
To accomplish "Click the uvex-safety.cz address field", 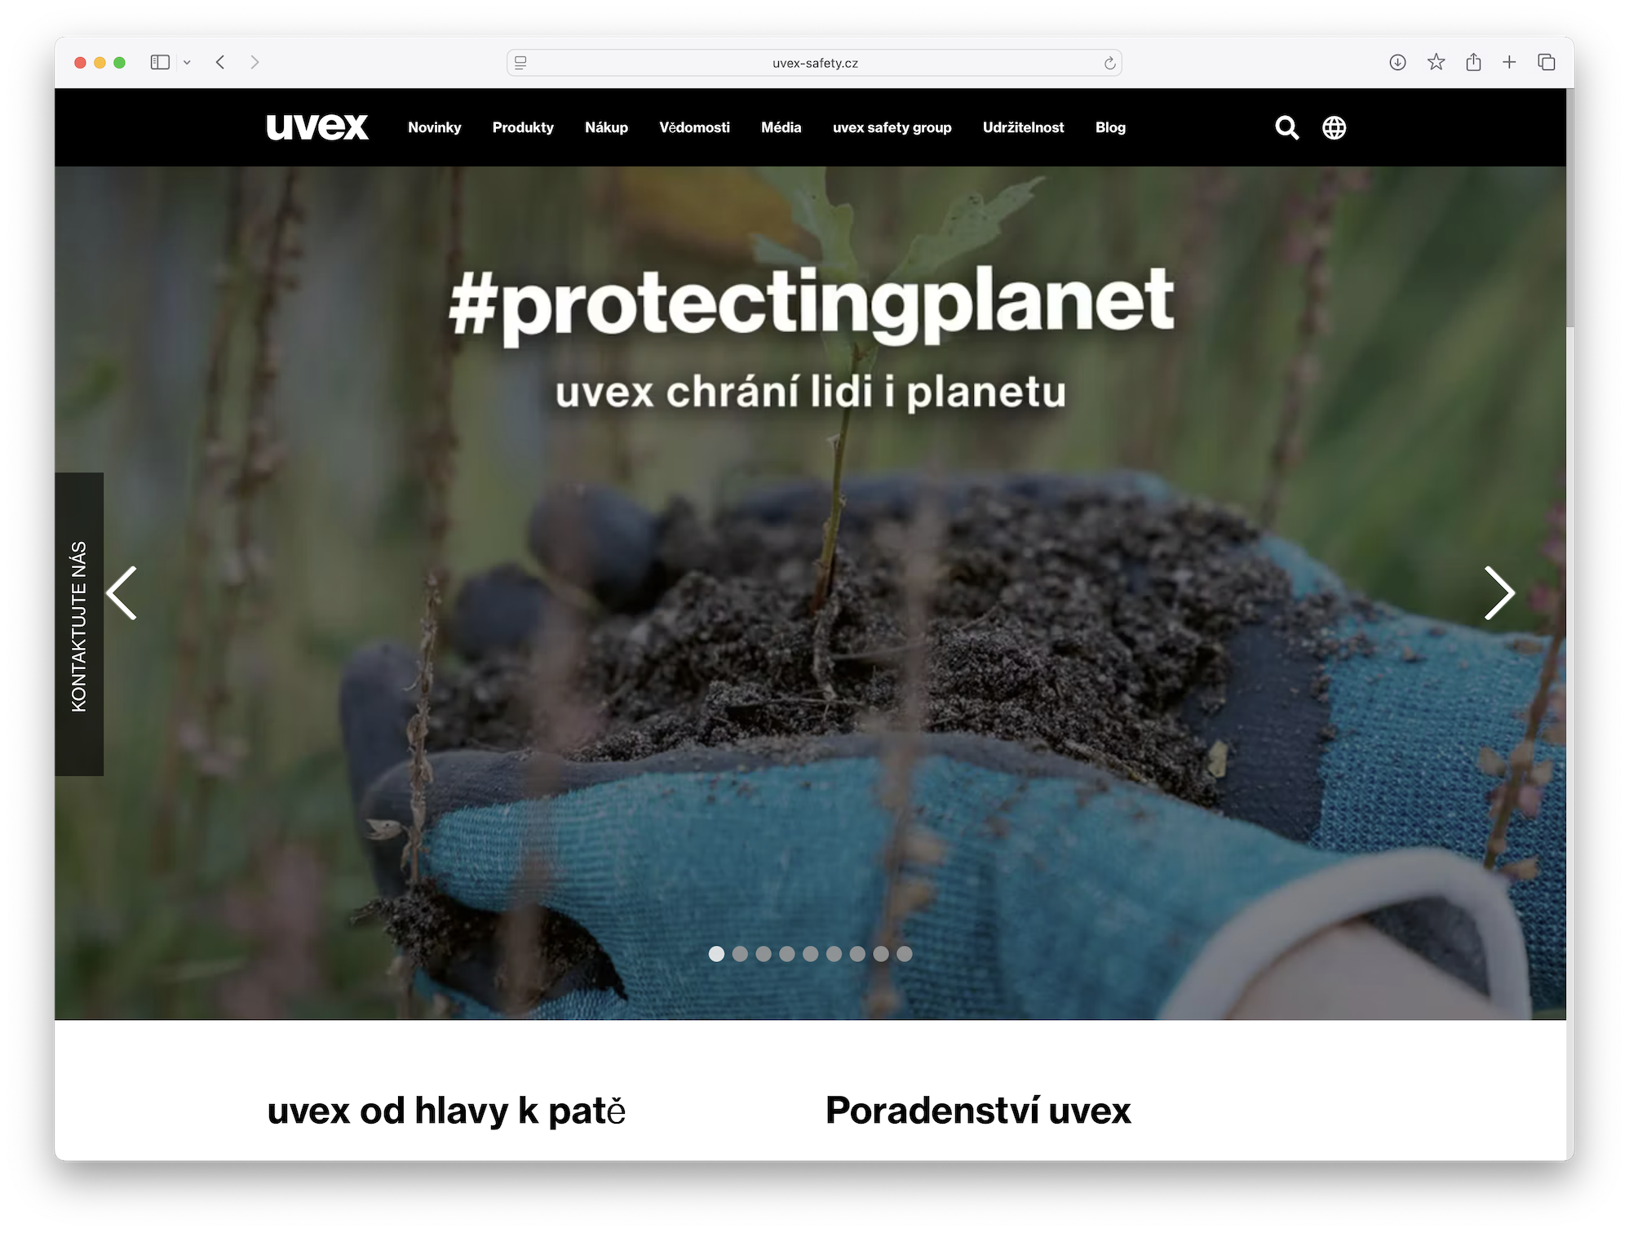I will [x=814, y=63].
